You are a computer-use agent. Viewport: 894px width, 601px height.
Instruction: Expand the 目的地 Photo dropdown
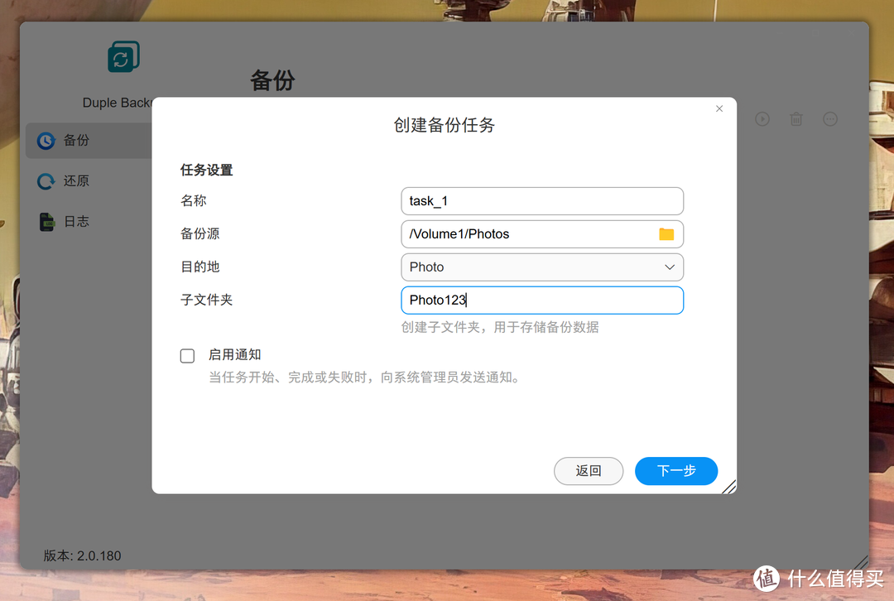click(542, 267)
